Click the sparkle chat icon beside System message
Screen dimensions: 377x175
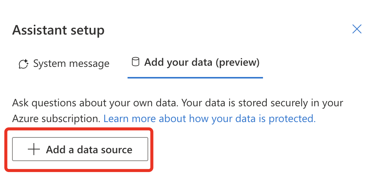pyautogui.click(x=24, y=64)
